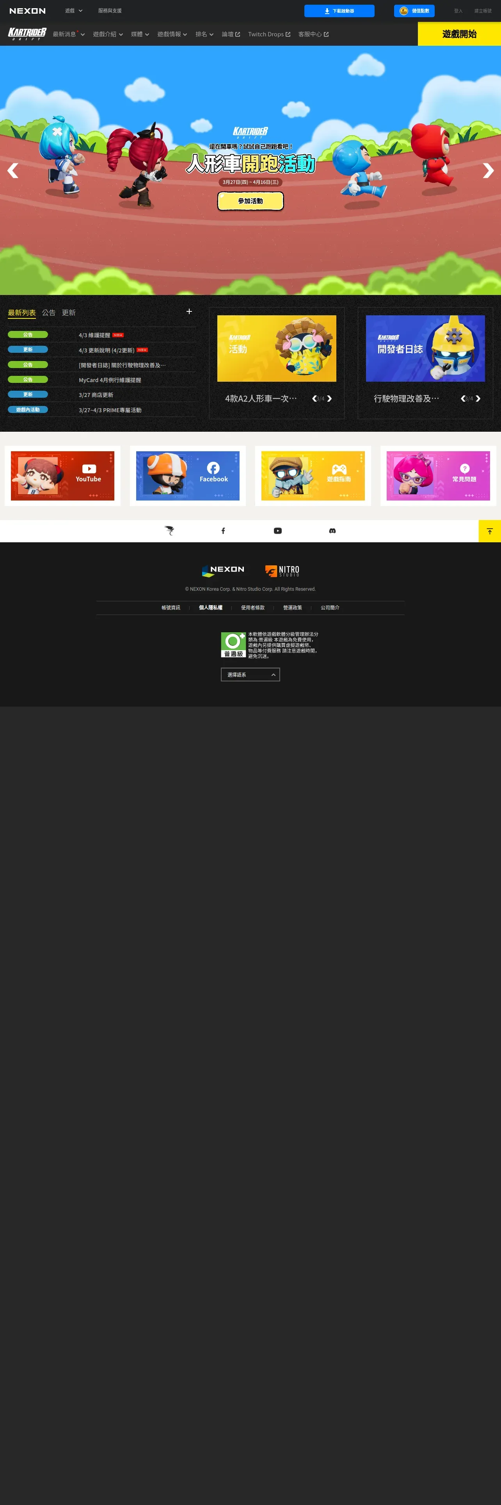Click the 普遍級 game rating icon

click(x=233, y=645)
